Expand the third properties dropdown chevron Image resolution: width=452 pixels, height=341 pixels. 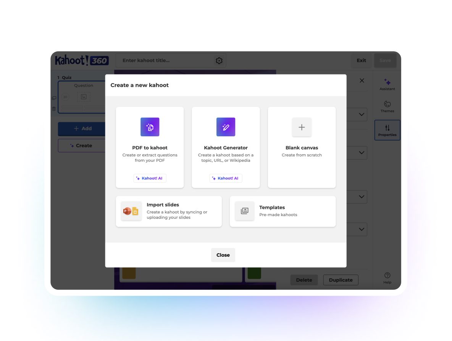[x=361, y=197]
